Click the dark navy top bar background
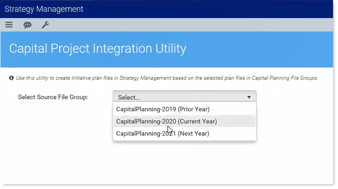338x189 pixels. pos(207,9)
